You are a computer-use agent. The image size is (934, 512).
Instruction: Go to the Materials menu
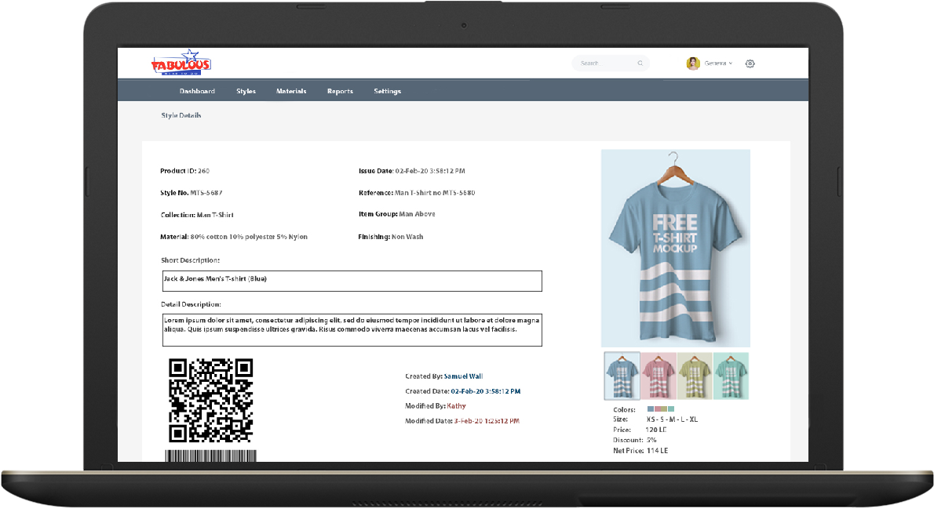click(291, 92)
